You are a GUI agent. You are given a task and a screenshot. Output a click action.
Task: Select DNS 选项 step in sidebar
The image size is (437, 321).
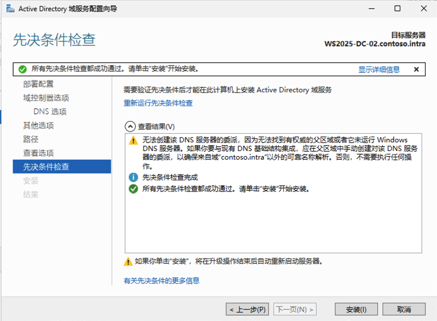50,111
